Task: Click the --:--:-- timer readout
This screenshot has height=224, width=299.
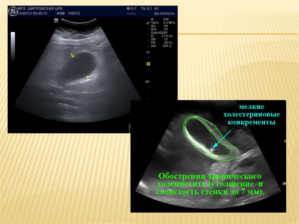Action: 131,14
